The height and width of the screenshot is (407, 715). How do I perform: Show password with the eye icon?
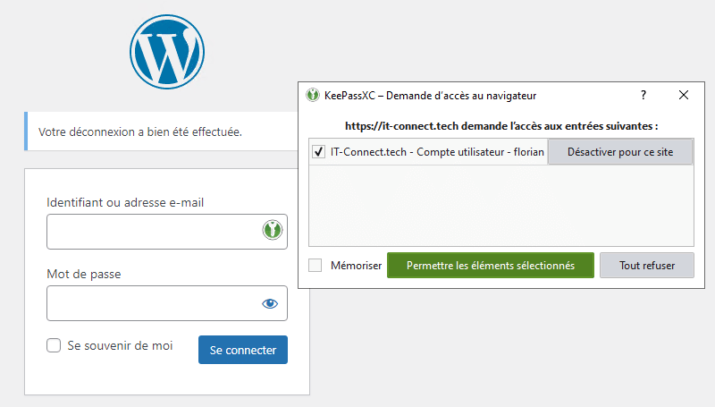270,303
